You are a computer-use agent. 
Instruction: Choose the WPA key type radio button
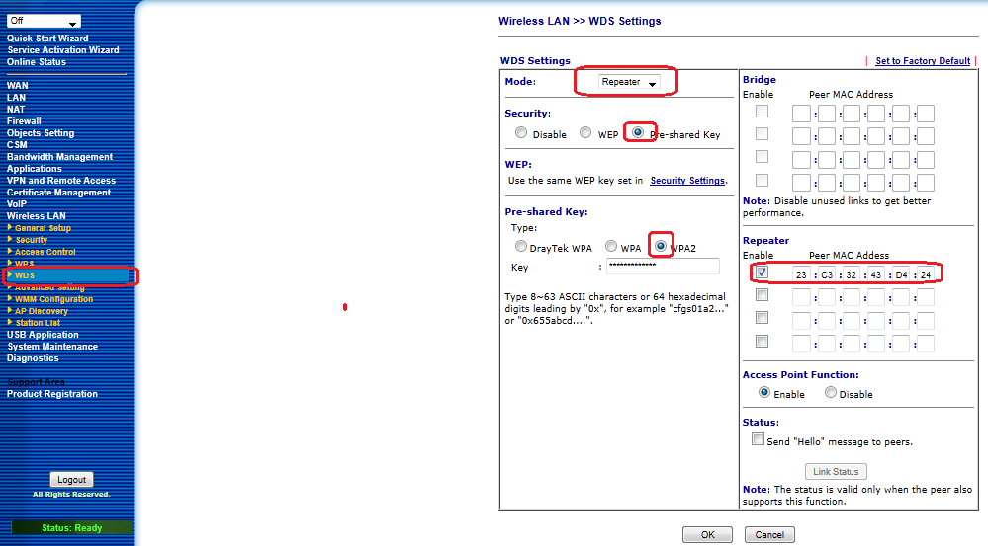(611, 247)
